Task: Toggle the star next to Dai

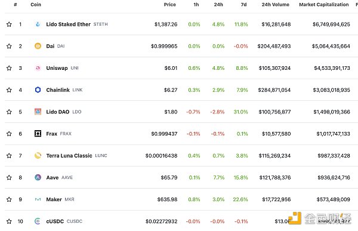Action: 9,46
